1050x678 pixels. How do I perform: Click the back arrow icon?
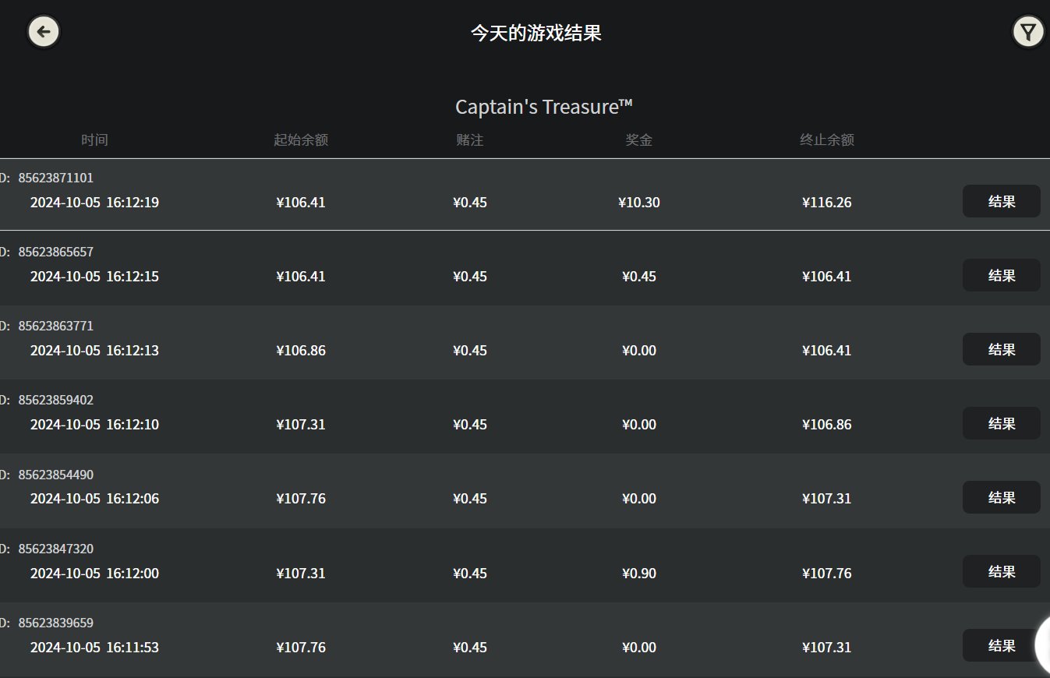pos(44,32)
